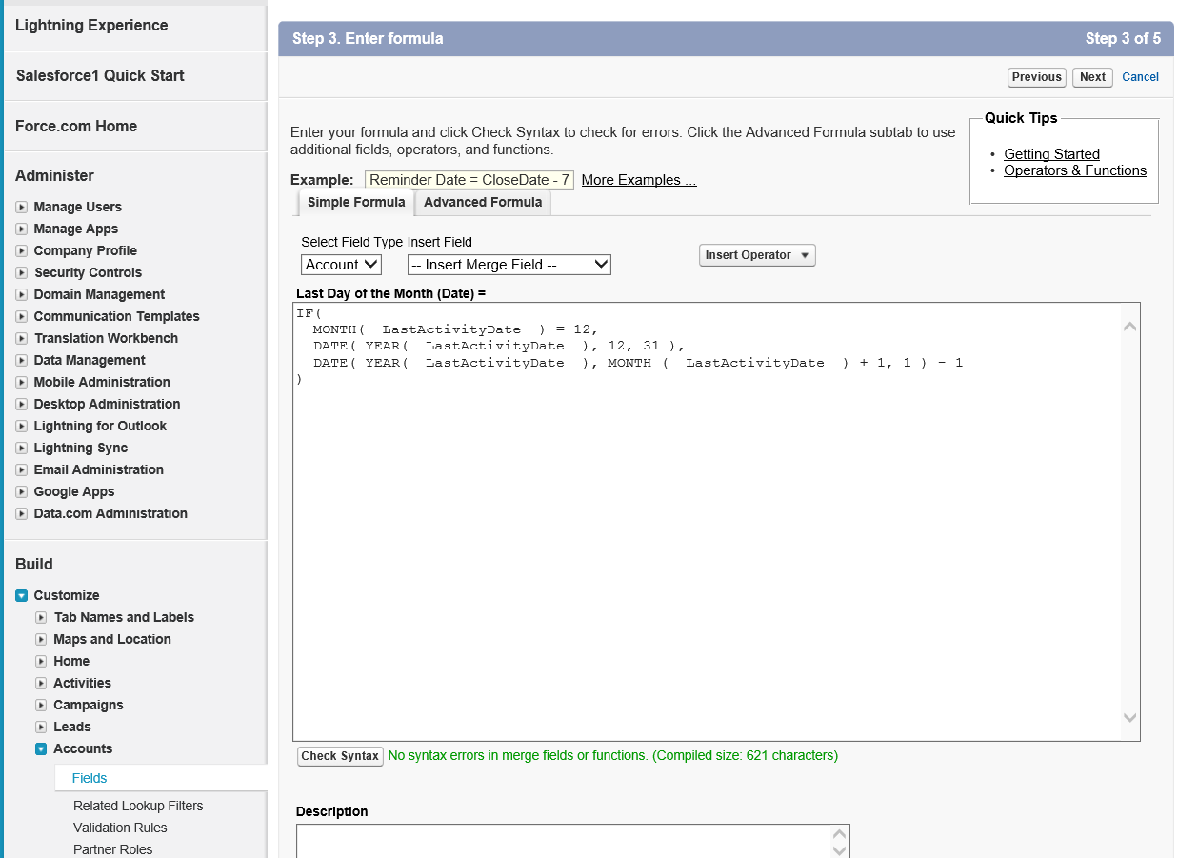Go to Force.com Home
This screenshot has width=1178, height=858.
[x=76, y=127]
